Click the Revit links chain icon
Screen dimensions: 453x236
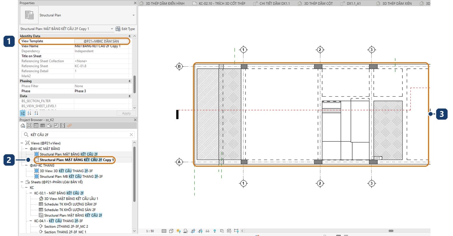(69, 126)
